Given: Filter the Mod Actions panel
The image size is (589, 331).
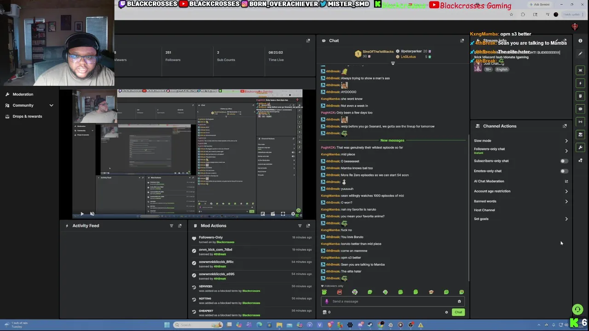Looking at the screenshot, I should pyautogui.click(x=300, y=226).
